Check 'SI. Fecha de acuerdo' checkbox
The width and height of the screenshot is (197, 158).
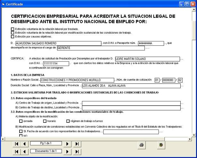tap(21, 131)
